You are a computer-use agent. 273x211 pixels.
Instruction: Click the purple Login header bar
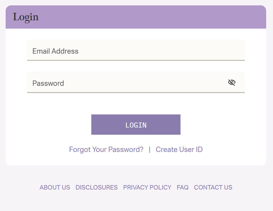click(149, 17)
